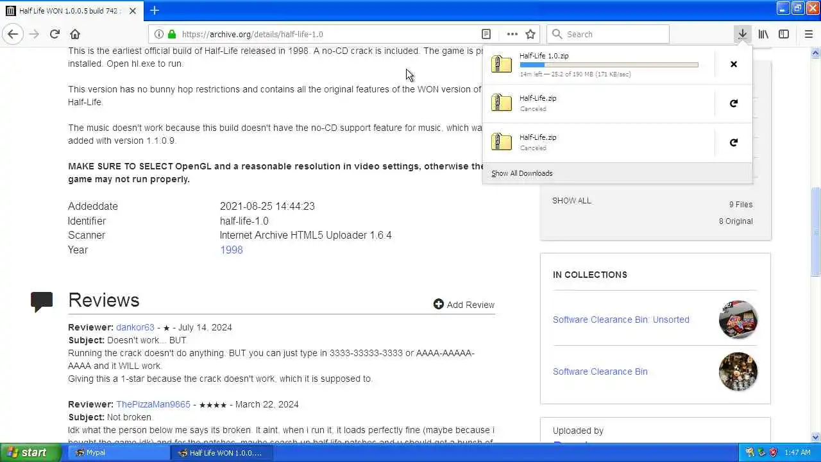Cancel Half-Life 1.0.zip download
The height and width of the screenshot is (462, 821).
coord(734,64)
